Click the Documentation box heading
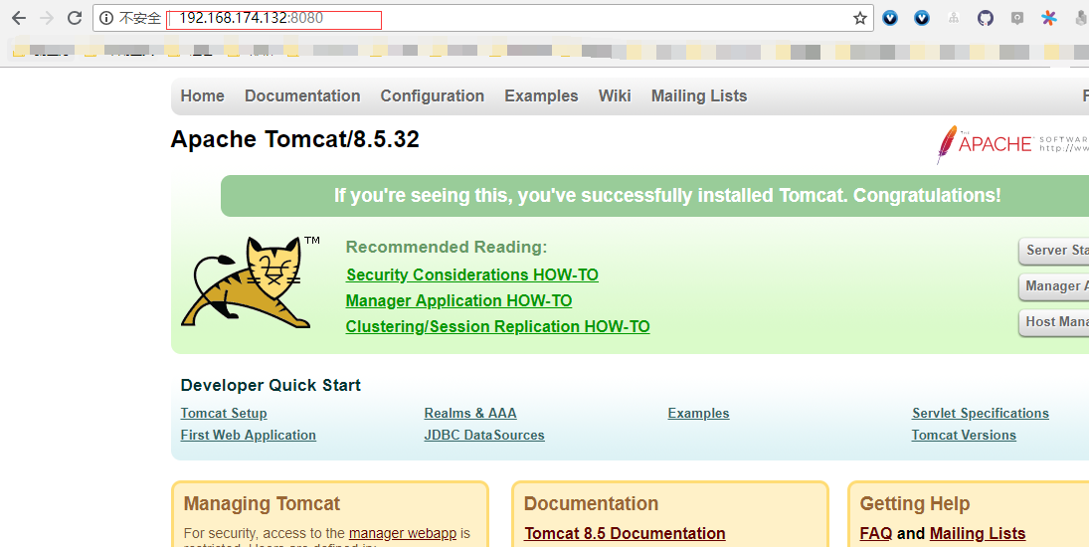The width and height of the screenshot is (1089, 547). [x=591, y=503]
